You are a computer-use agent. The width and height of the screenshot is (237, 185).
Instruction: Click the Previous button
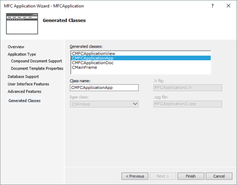click(135, 176)
